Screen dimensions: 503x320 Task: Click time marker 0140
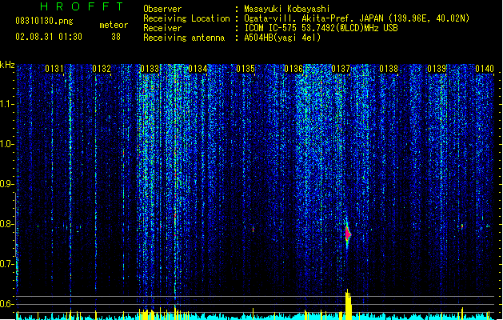(485, 69)
